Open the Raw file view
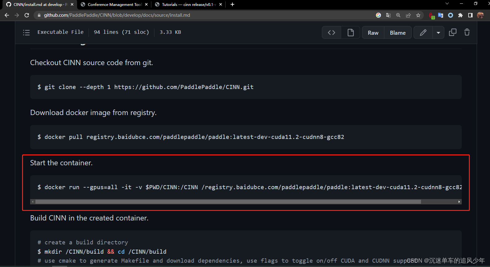The image size is (490, 267). [373, 33]
